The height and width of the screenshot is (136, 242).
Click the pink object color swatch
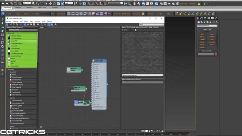[x=216, y=54]
